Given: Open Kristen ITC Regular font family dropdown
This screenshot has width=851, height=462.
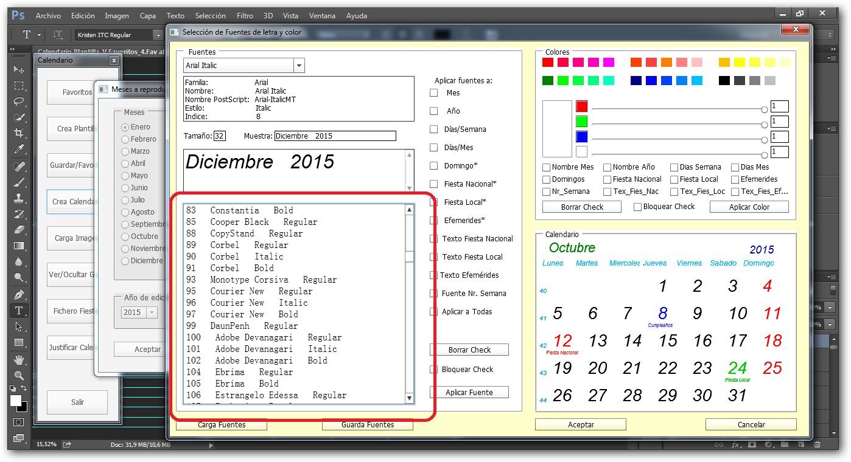Looking at the screenshot, I should (158, 35).
